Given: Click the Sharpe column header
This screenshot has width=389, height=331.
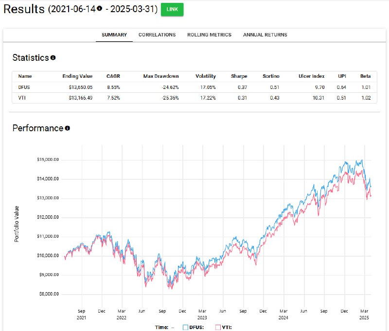Looking at the screenshot, I should pos(239,76).
